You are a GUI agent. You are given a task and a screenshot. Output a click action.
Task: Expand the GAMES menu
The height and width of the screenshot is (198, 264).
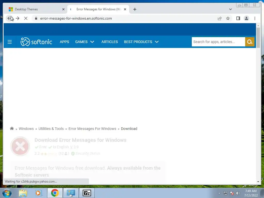[x=85, y=42]
